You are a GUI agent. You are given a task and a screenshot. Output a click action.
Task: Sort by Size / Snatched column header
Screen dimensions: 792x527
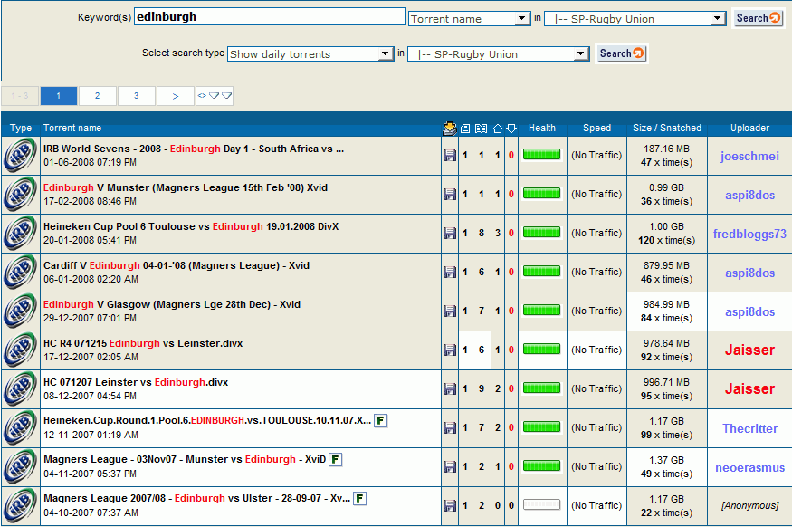667,128
